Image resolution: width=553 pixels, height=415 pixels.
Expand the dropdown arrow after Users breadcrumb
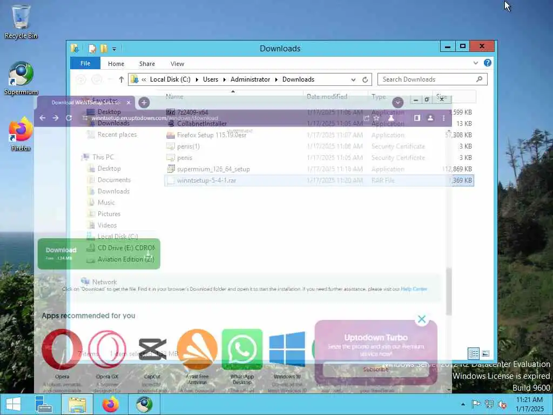click(x=224, y=80)
